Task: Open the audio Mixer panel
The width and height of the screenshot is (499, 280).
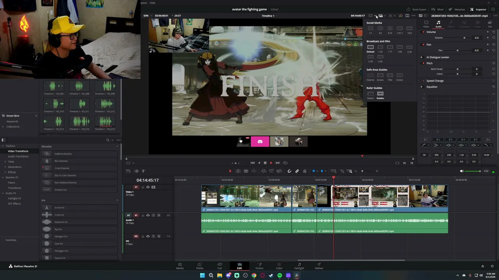Action: 438,9
